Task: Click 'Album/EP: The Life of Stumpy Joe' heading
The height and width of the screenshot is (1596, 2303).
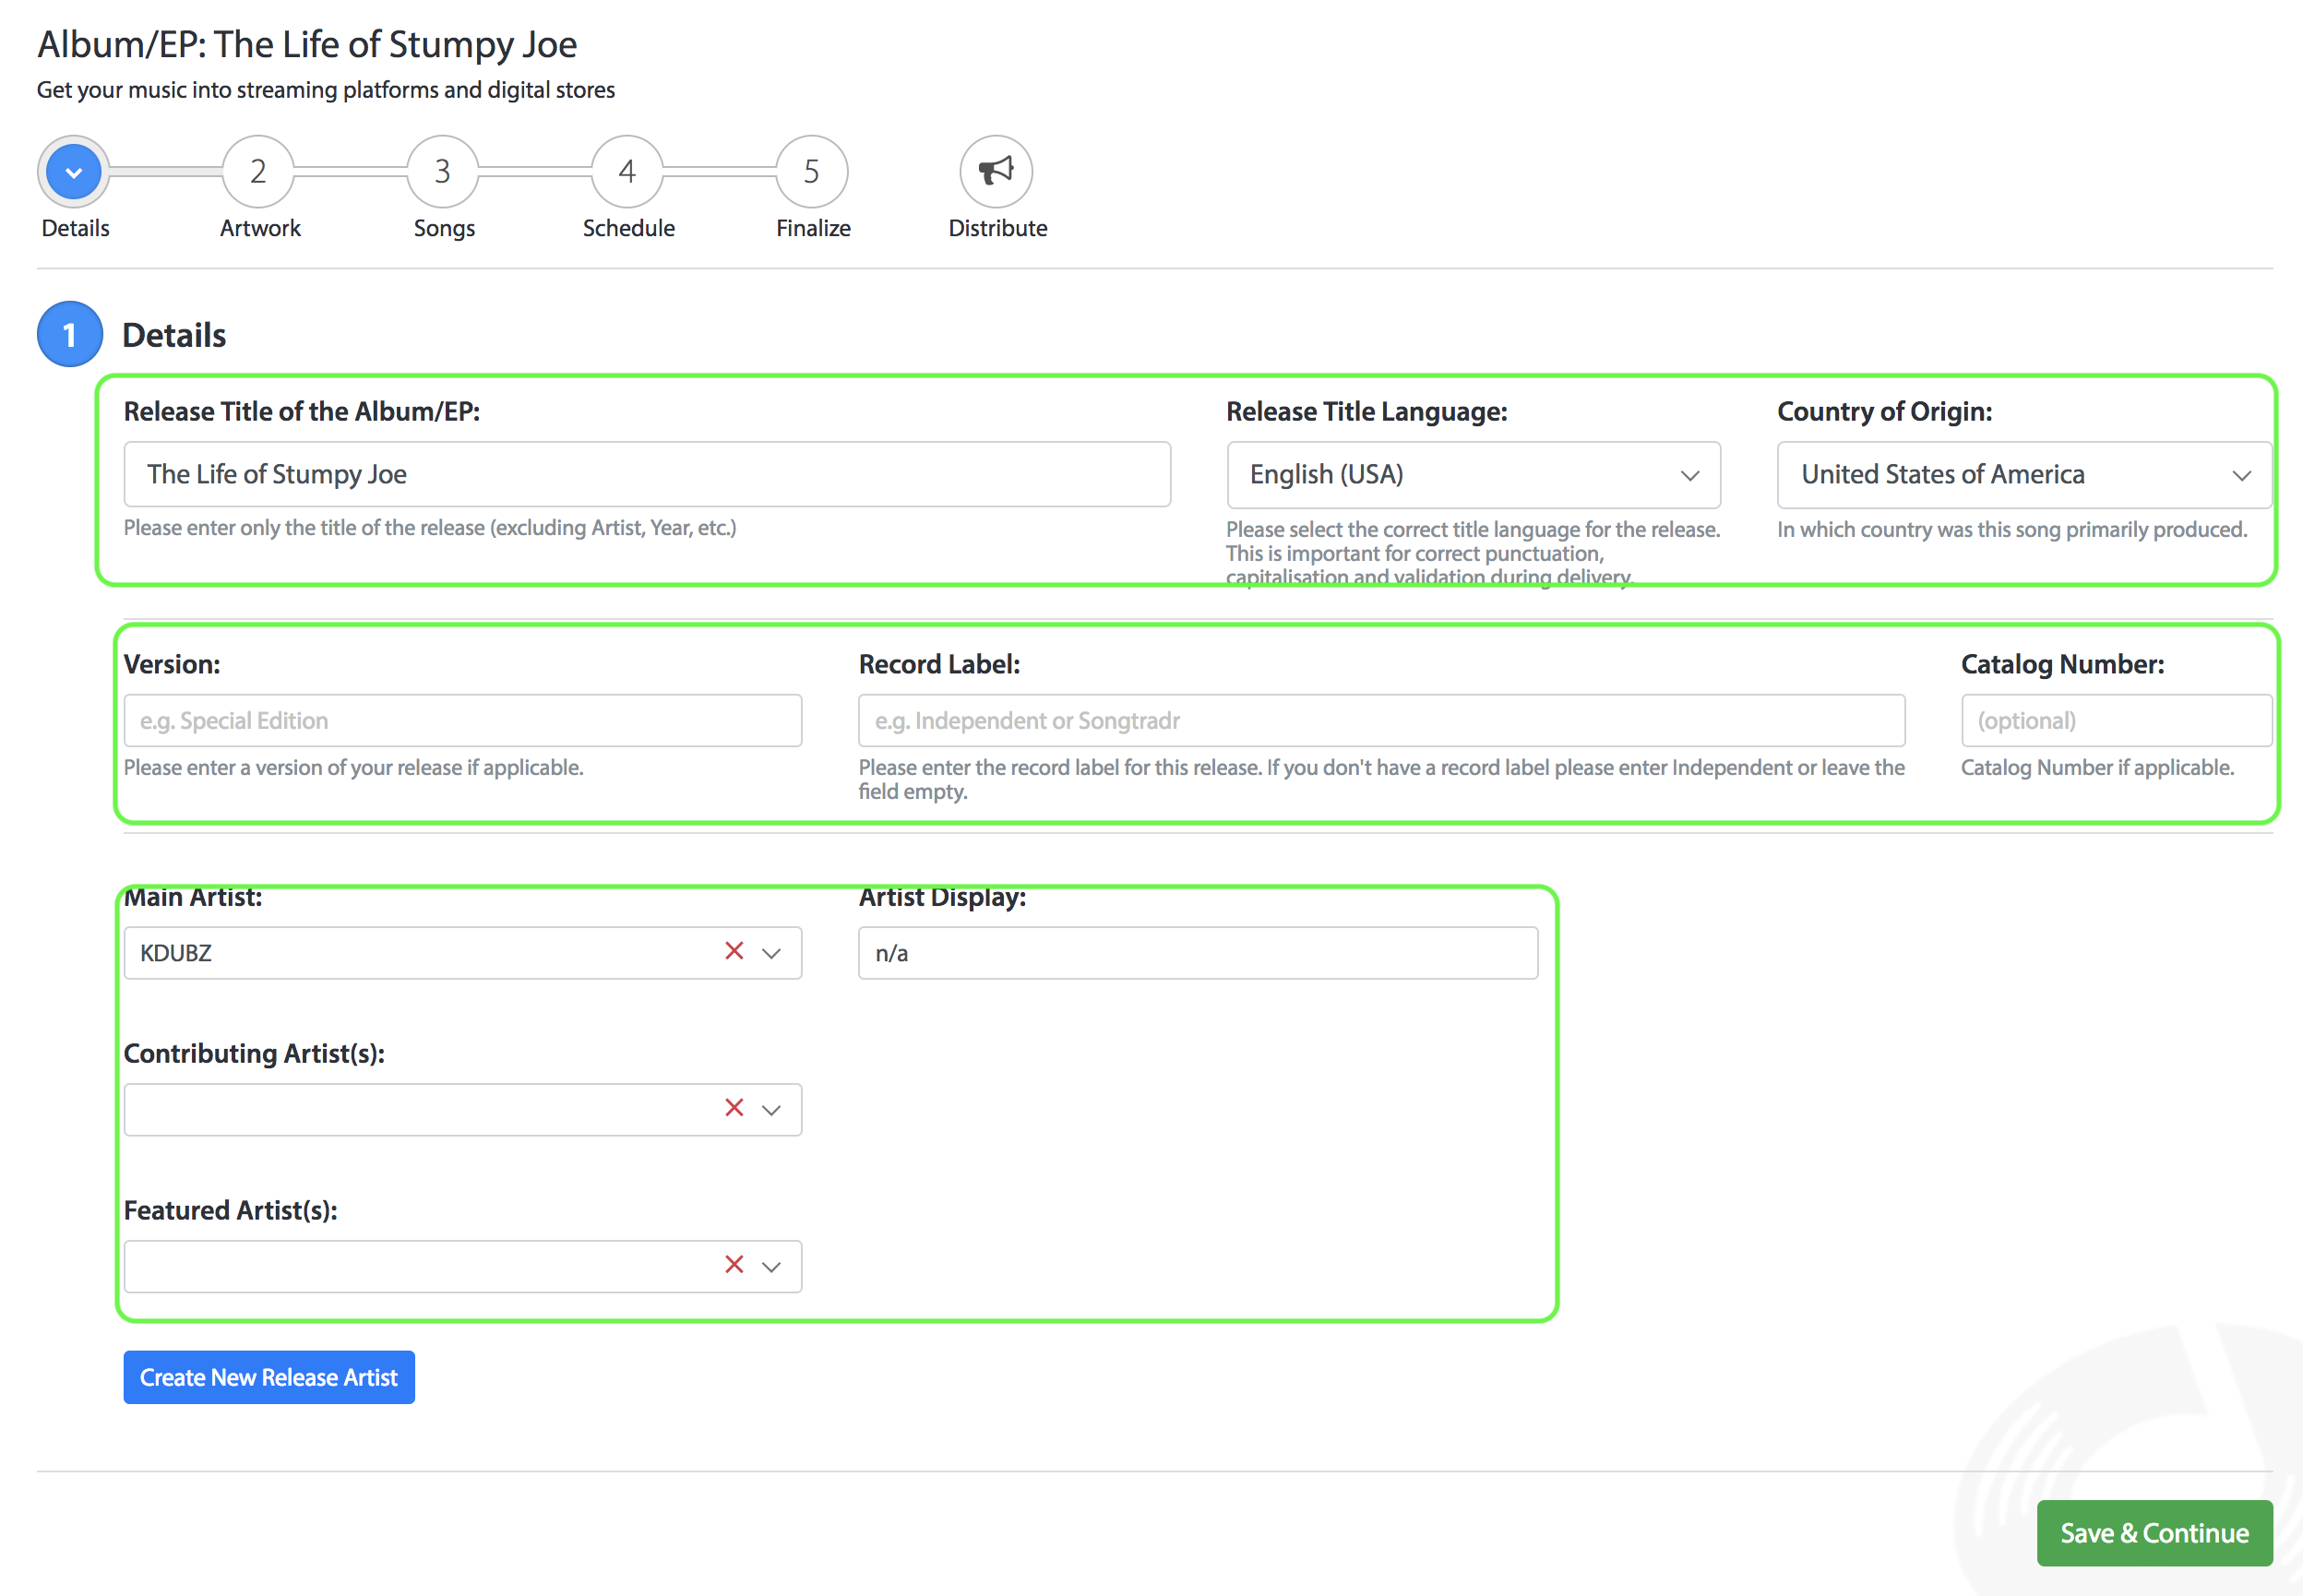Action: tap(307, 45)
